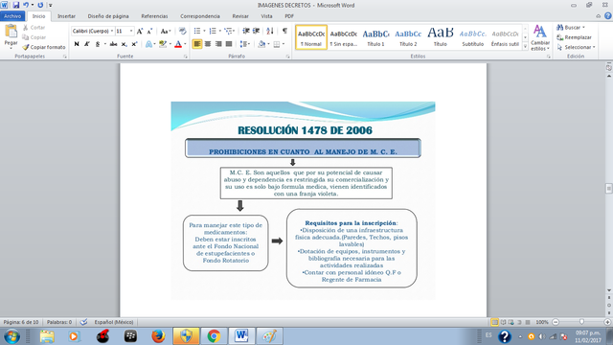Apply the text highlight color

163,44
